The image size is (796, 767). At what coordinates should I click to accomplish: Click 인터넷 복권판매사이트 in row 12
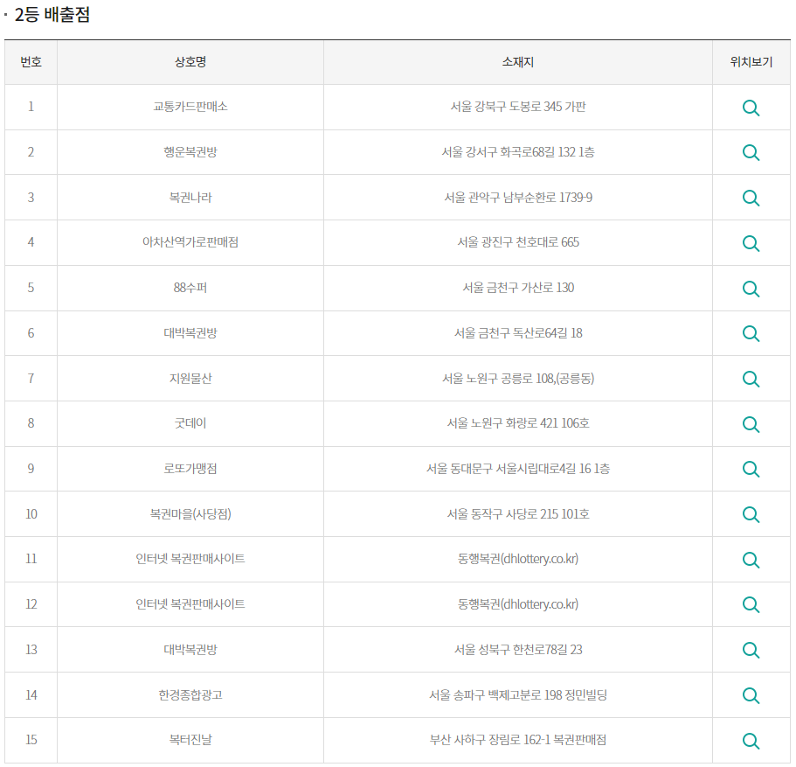click(190, 603)
